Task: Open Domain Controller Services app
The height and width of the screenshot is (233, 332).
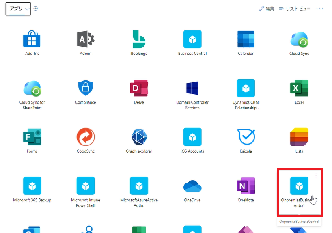Action: coord(192,88)
